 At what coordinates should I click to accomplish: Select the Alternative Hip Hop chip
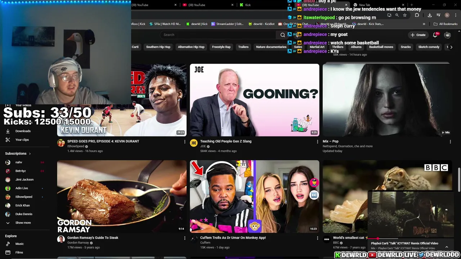pyautogui.click(x=191, y=47)
